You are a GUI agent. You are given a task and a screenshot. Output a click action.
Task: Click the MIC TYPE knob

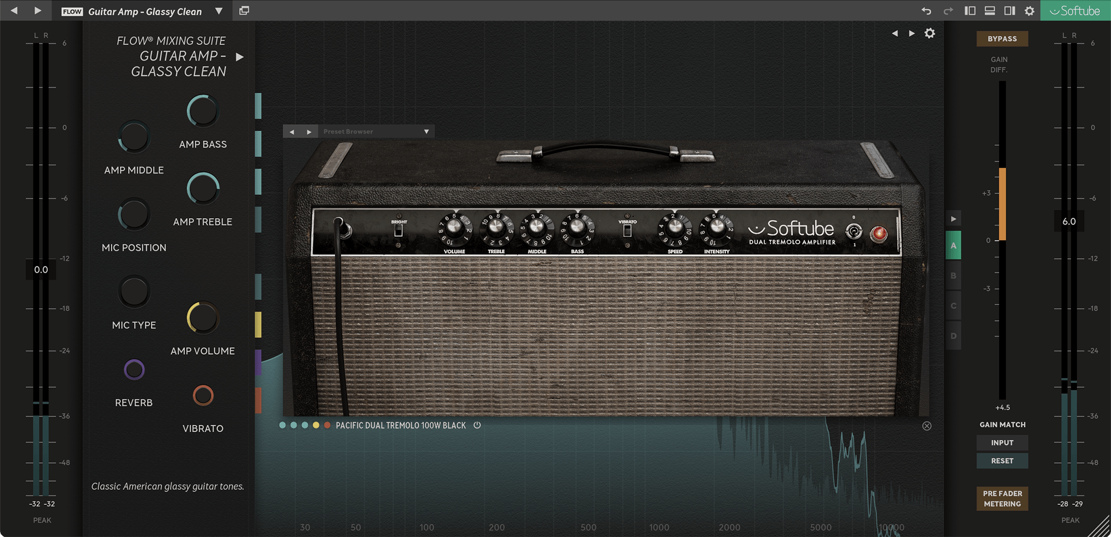pyautogui.click(x=134, y=292)
